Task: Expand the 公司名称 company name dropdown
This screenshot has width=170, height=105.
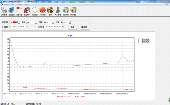Action: pyautogui.click(x=19, y=22)
